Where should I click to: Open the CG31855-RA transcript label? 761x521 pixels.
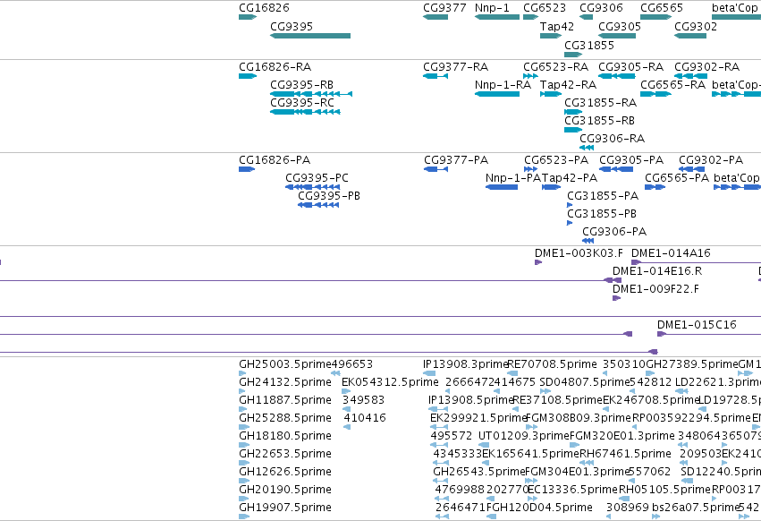click(x=600, y=103)
